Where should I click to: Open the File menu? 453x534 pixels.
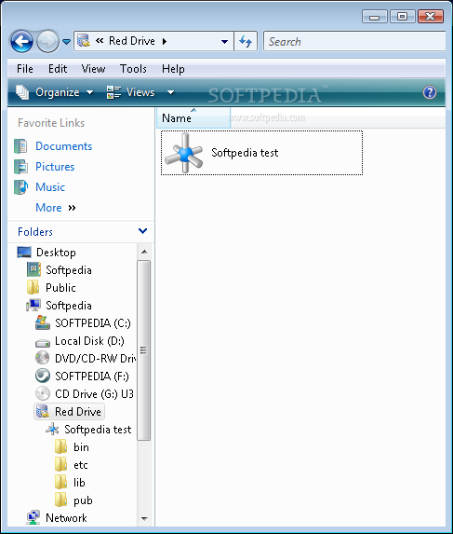tap(25, 69)
